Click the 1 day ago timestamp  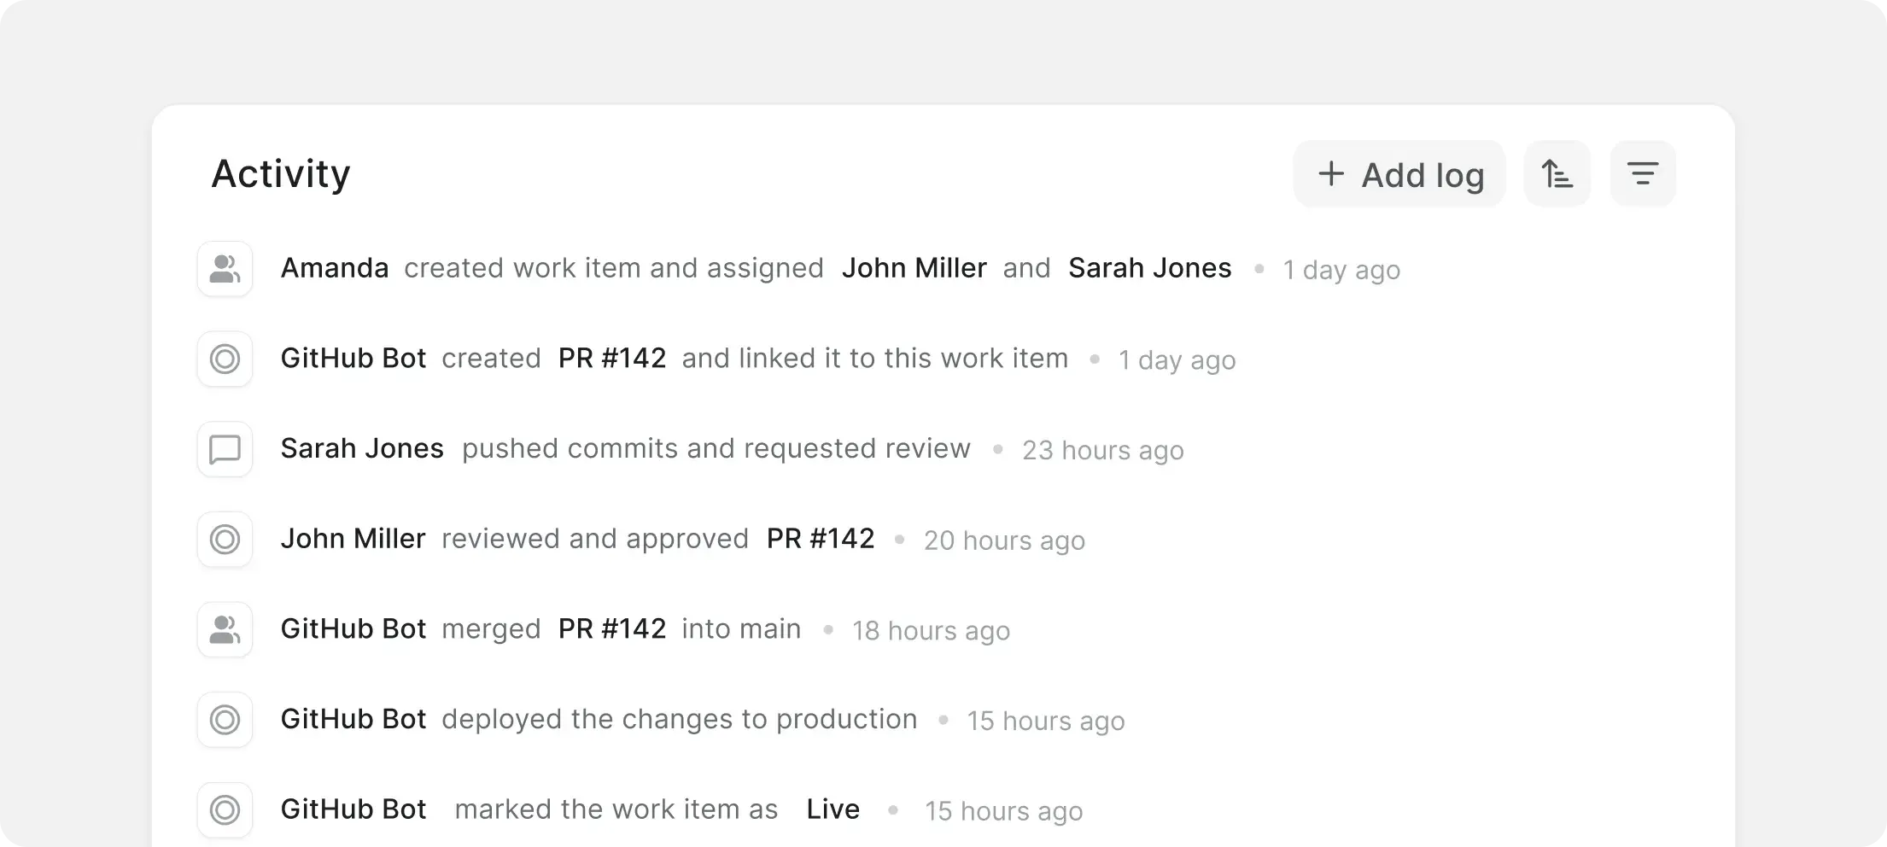coord(1341,270)
